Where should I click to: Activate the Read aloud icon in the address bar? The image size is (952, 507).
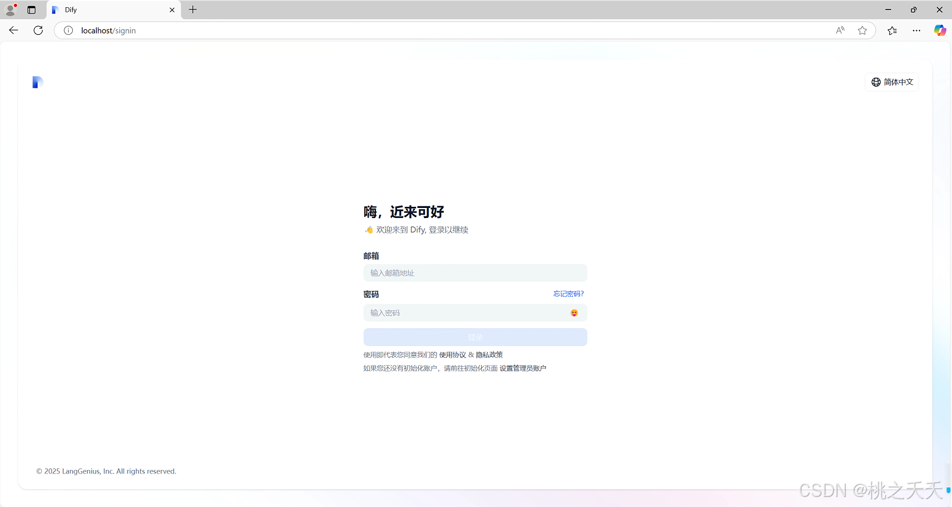(x=840, y=30)
